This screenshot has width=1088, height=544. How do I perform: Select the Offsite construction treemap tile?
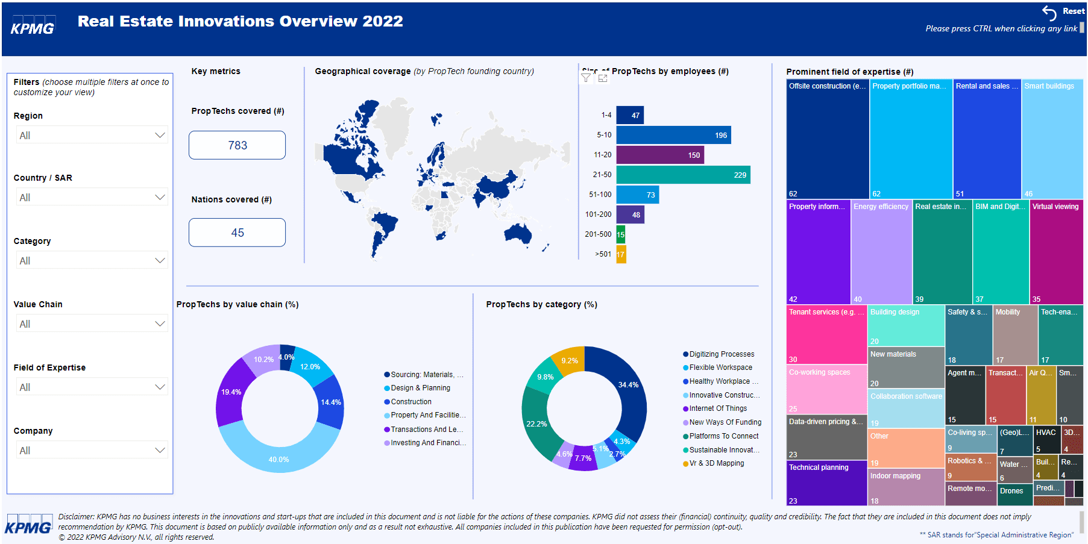pos(828,139)
